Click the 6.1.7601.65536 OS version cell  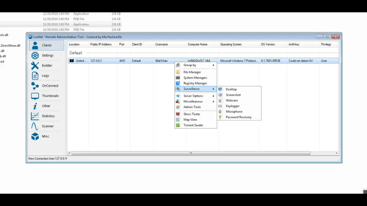pyautogui.click(x=271, y=61)
